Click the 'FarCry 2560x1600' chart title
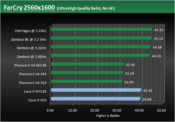Image resolution: width=175 pixels, height=122 pixels. pos(29,8)
